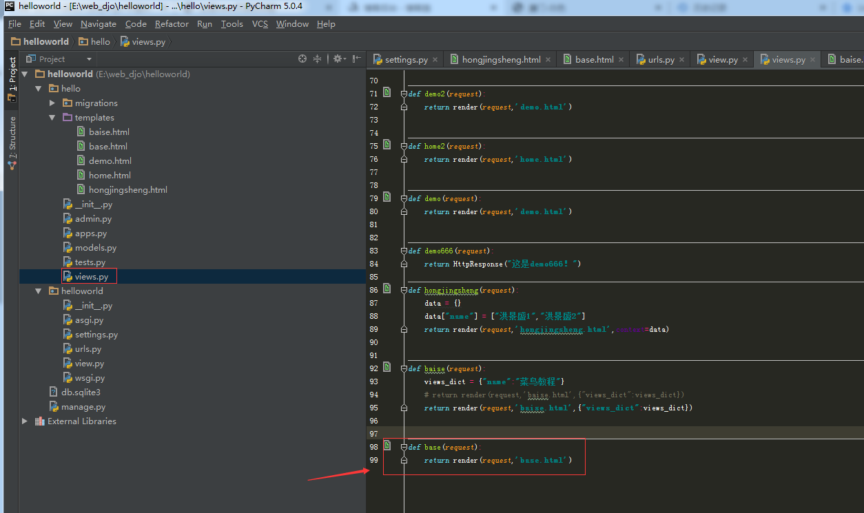Image resolution: width=864 pixels, height=513 pixels.
Task: Open the Window menu
Action: point(292,24)
